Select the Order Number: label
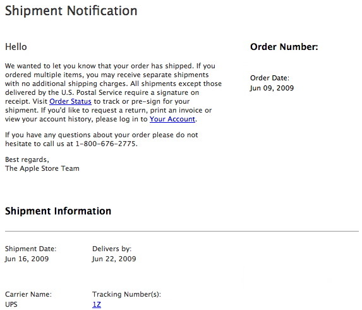Screen dimensions: 362x310 (284, 47)
